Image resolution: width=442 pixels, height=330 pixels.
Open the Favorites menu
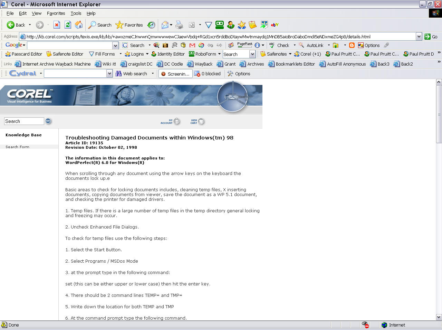click(x=56, y=13)
